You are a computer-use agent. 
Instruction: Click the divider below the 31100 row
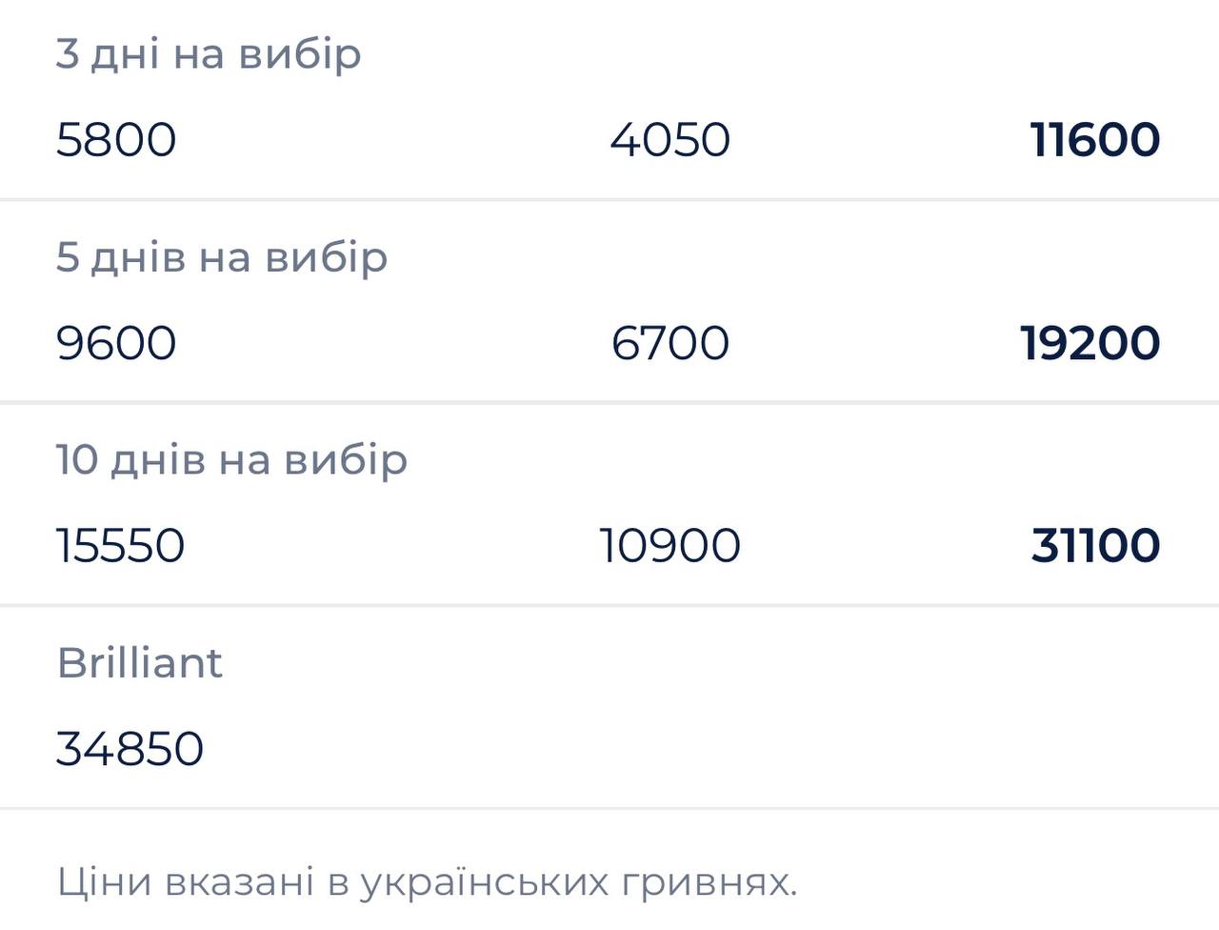(x=609, y=605)
